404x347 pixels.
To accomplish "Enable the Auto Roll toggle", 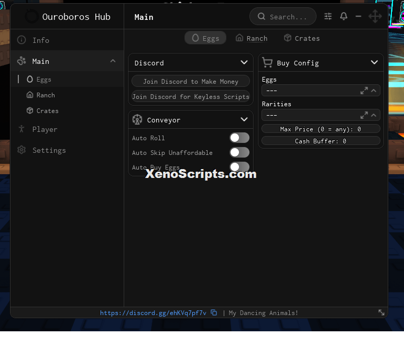I will (x=239, y=138).
